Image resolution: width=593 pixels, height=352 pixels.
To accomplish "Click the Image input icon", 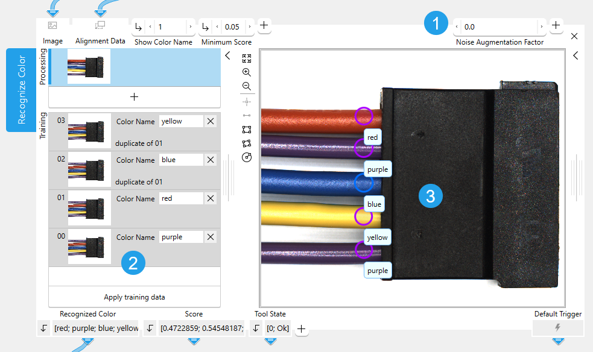I will click(x=52, y=25).
